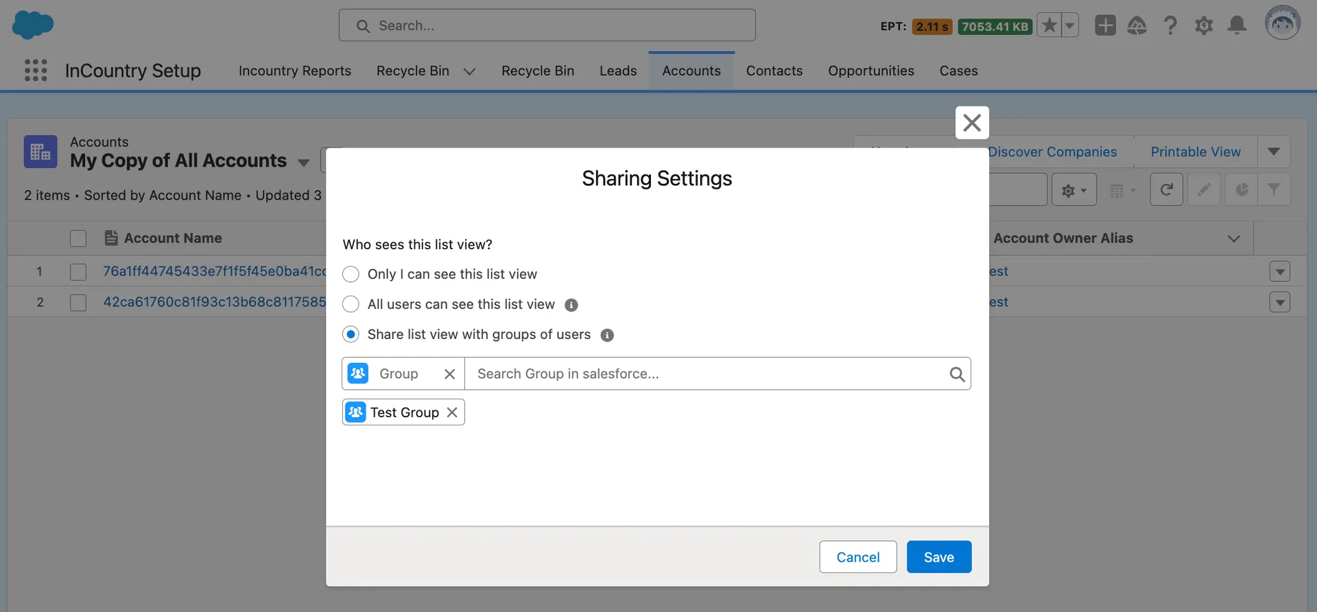Open Global Actions plus icon
The width and height of the screenshot is (1317, 612).
[1105, 26]
